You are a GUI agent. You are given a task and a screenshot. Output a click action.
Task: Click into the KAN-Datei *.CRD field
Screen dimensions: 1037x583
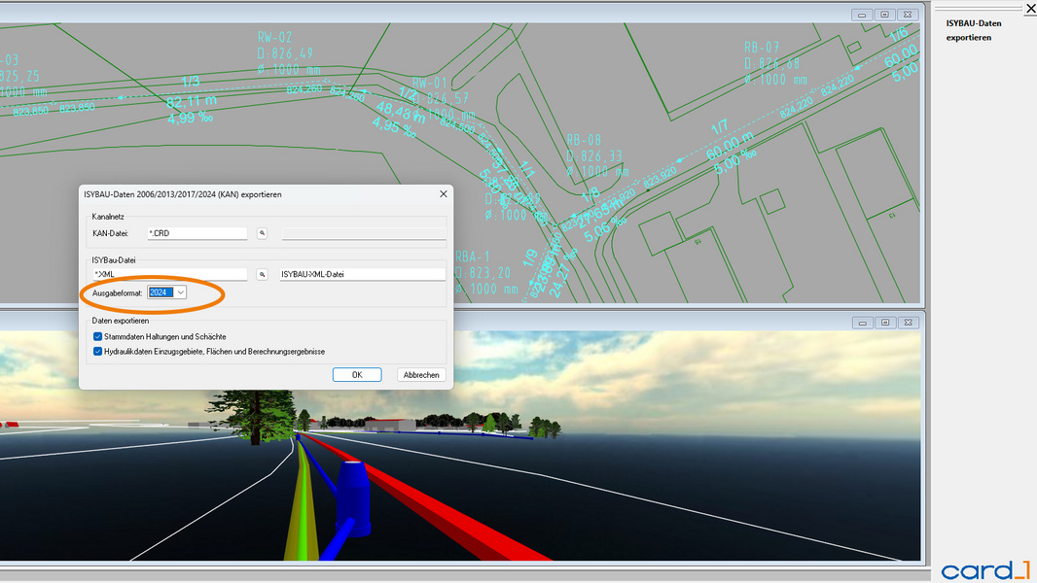click(197, 233)
